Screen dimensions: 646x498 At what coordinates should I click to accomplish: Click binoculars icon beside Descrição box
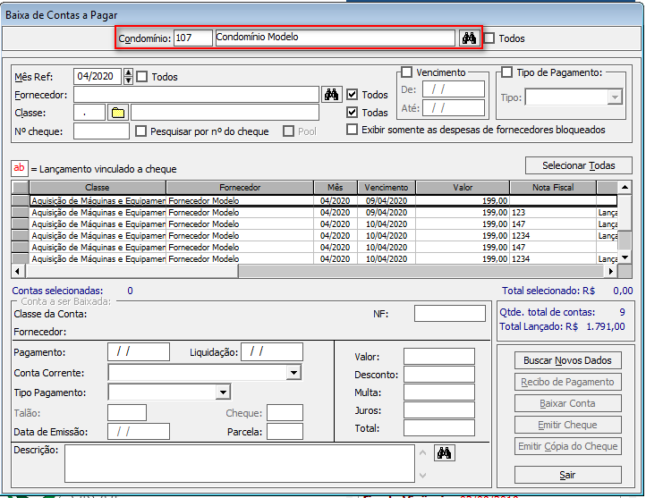point(444,452)
